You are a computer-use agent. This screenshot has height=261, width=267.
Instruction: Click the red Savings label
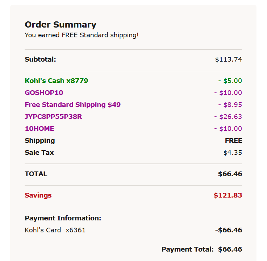(x=38, y=195)
